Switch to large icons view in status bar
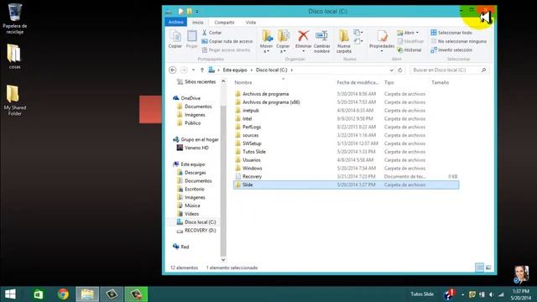Screen dimensions: 537x302 click(x=488, y=268)
